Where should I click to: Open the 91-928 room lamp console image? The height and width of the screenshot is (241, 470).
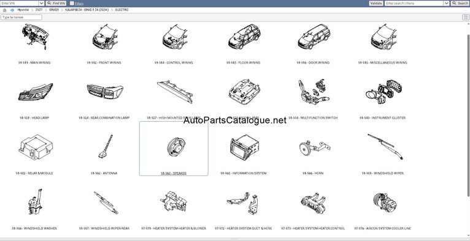pyautogui.click(x=244, y=91)
